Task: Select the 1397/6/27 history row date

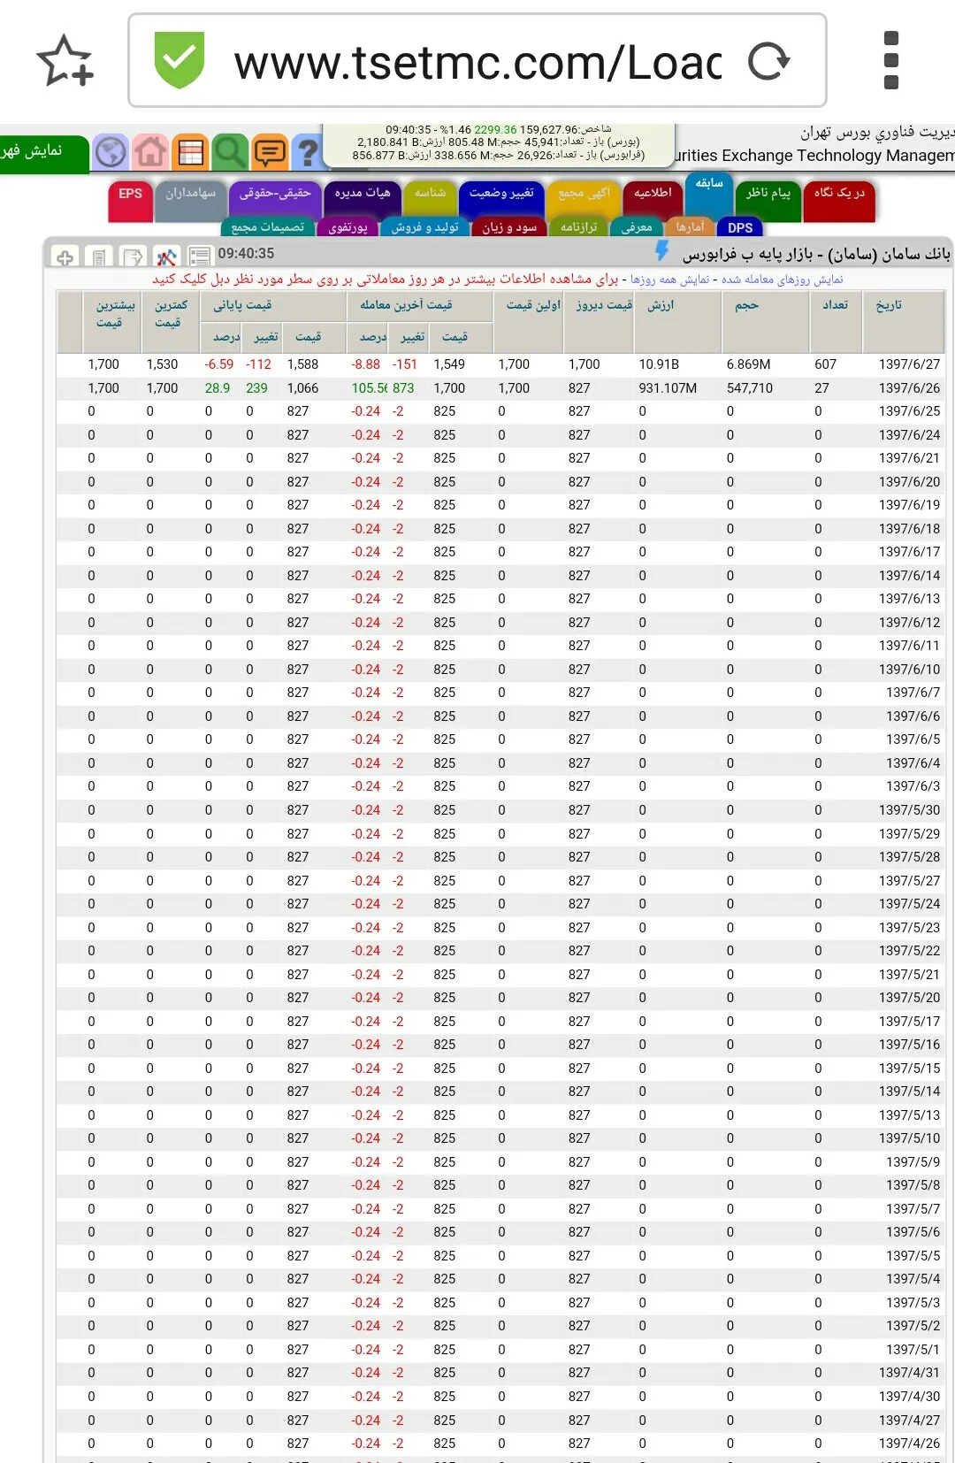Action: (909, 364)
